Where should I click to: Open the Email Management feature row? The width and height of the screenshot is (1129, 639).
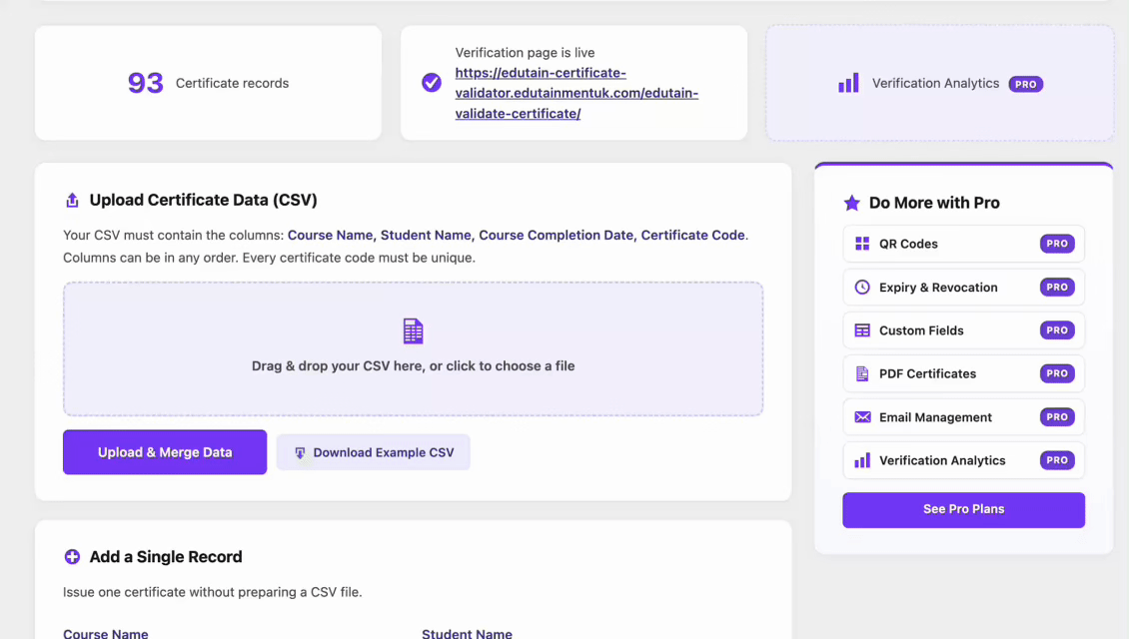click(x=963, y=417)
